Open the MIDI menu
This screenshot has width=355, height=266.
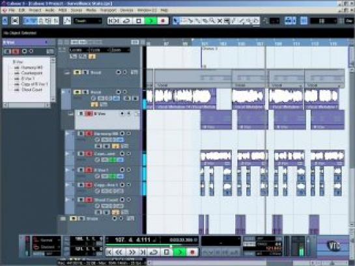(63, 10)
